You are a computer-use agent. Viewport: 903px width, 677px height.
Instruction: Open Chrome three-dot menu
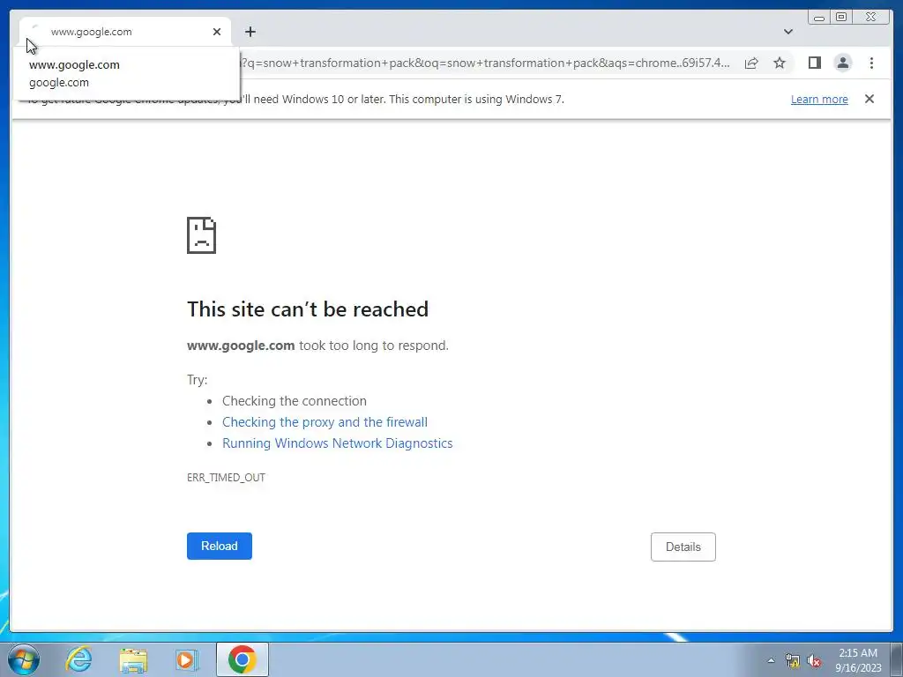[x=871, y=63]
